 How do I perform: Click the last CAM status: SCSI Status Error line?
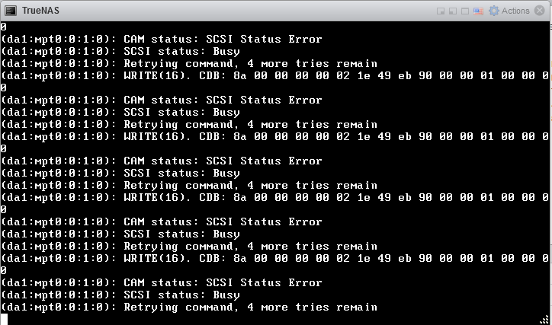pos(161,283)
